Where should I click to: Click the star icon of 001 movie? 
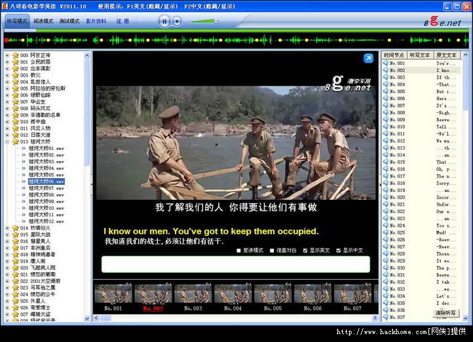15,62
